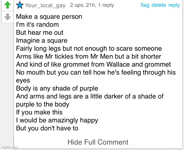Flag this comment
The width and height of the screenshot is (184, 150).
(145, 5)
